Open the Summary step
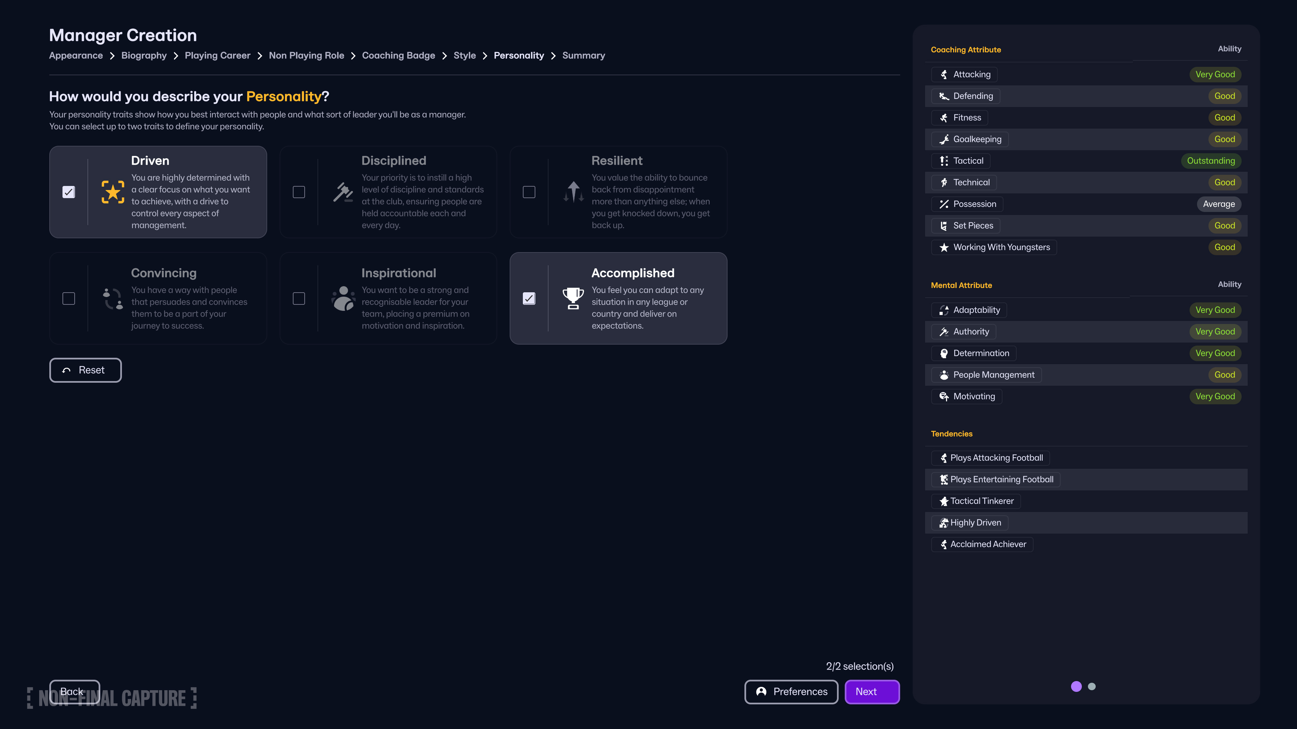This screenshot has width=1297, height=729. pyautogui.click(x=584, y=56)
